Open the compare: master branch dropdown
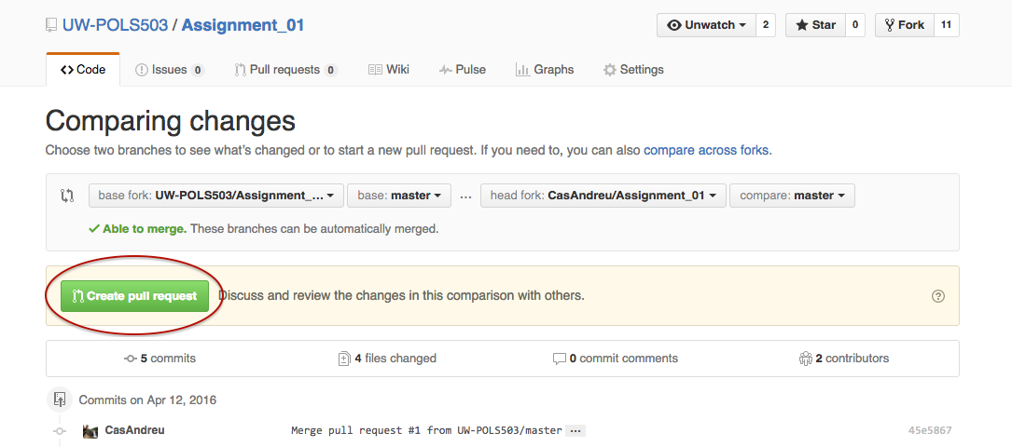The width and height of the screenshot is (1012, 447). click(x=792, y=196)
